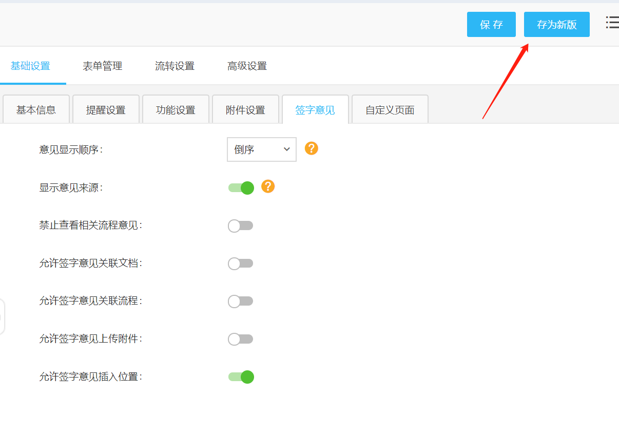Switch to 表单管理 tab

(x=102, y=66)
